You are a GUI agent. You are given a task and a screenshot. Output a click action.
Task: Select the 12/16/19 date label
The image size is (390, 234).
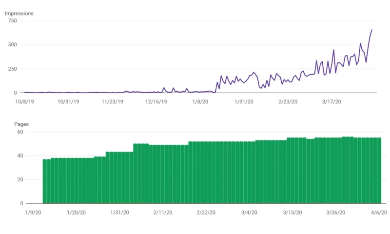156,101
